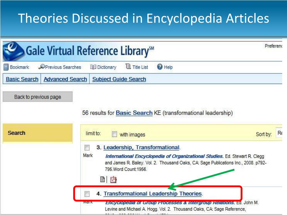Screen dimensions: 287x215
Task: Open International Encyclopedia of Organizational Studies link
Action: (164, 156)
